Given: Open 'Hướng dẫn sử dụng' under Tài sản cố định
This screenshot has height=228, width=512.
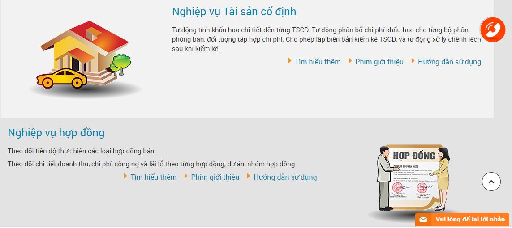Looking at the screenshot, I should coord(449,62).
